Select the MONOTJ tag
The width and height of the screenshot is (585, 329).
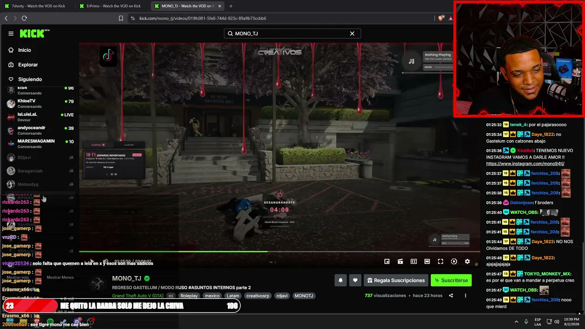(x=304, y=296)
